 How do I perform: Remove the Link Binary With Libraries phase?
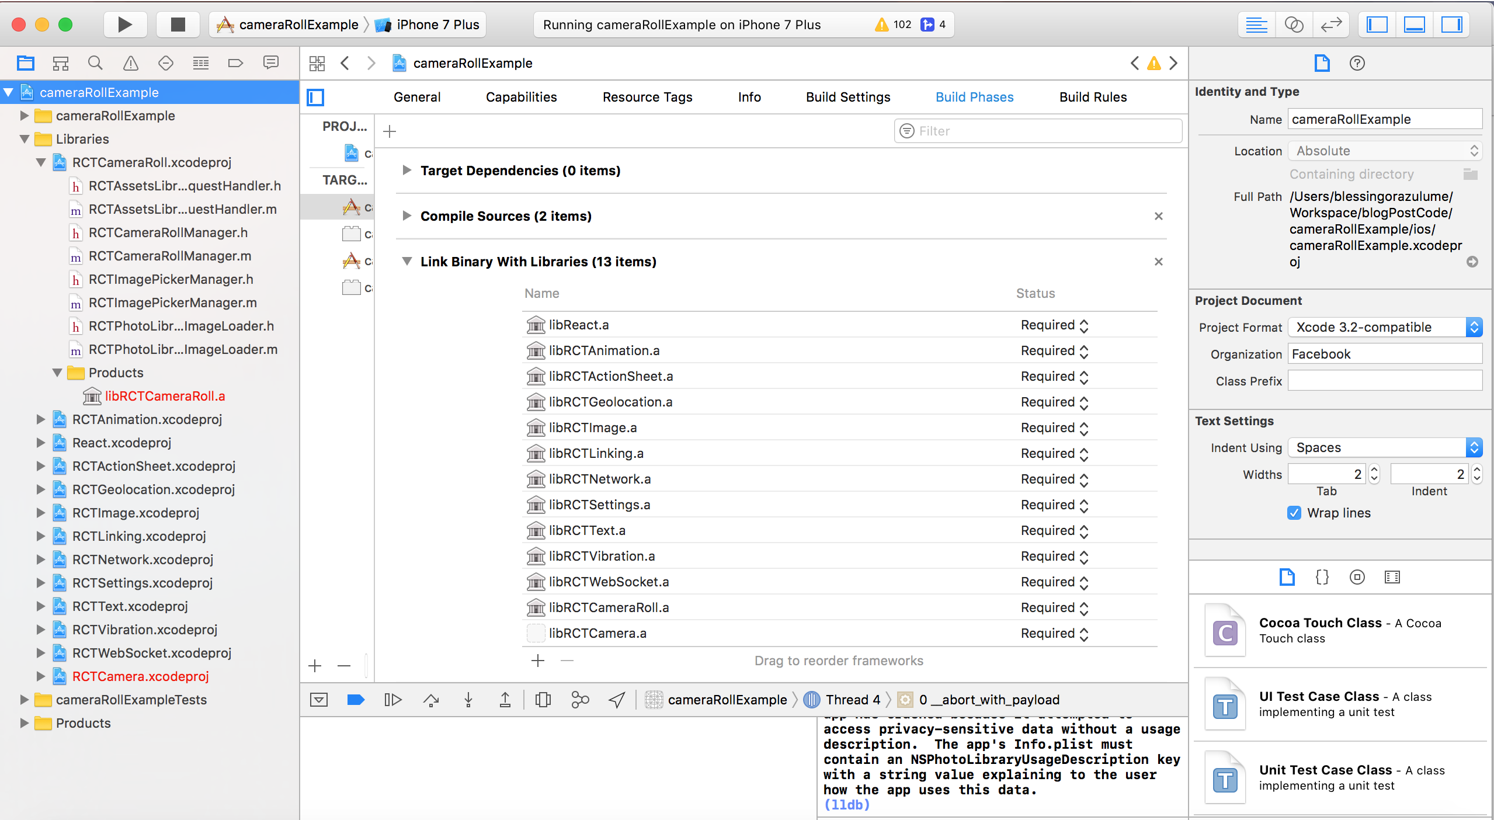tap(1158, 262)
